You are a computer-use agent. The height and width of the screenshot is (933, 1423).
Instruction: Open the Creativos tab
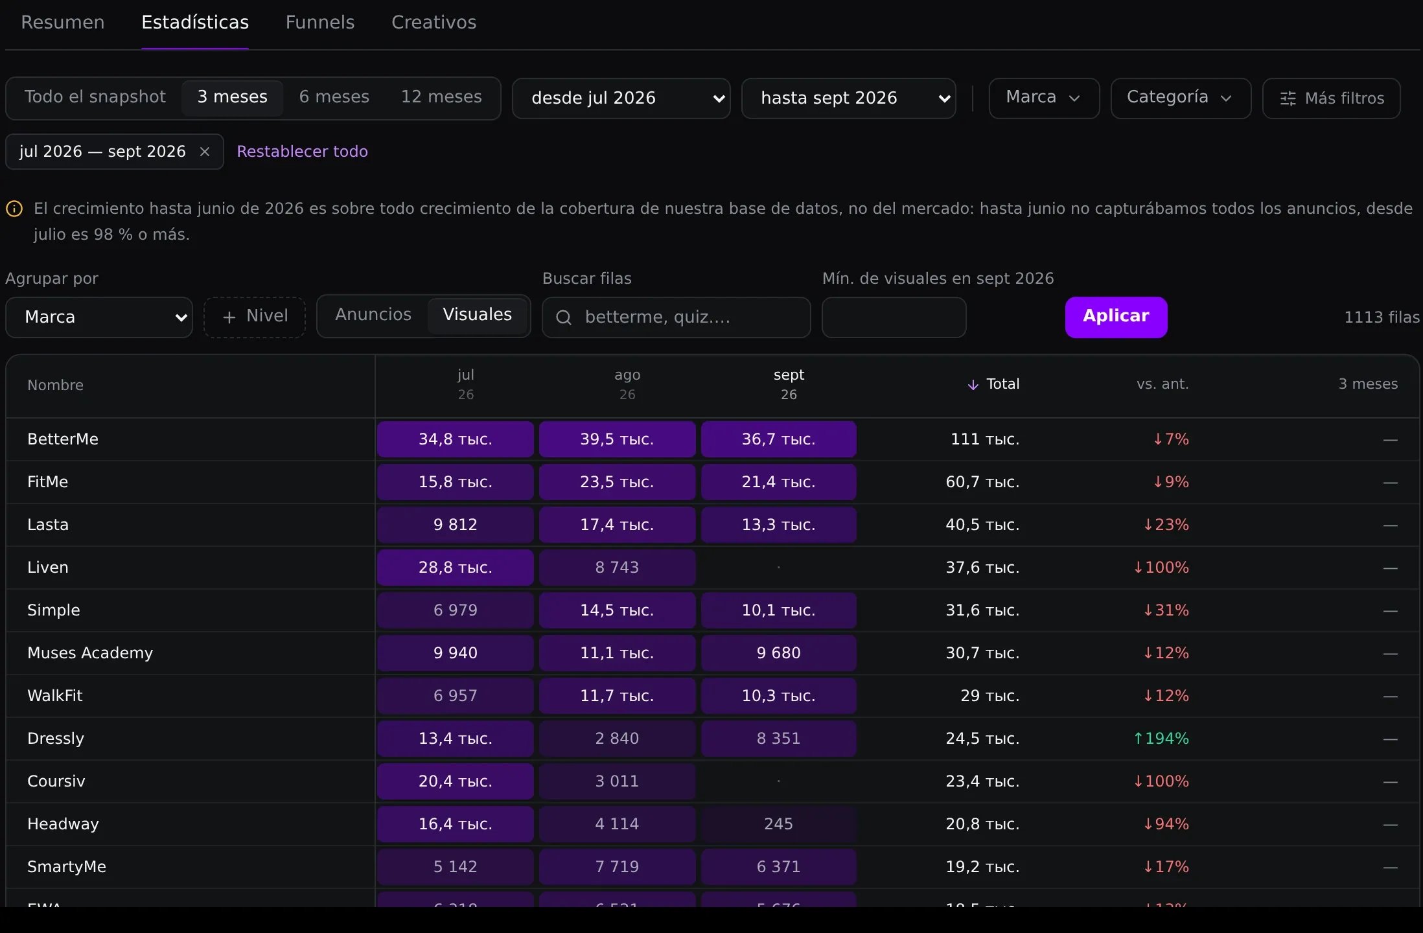coord(434,23)
